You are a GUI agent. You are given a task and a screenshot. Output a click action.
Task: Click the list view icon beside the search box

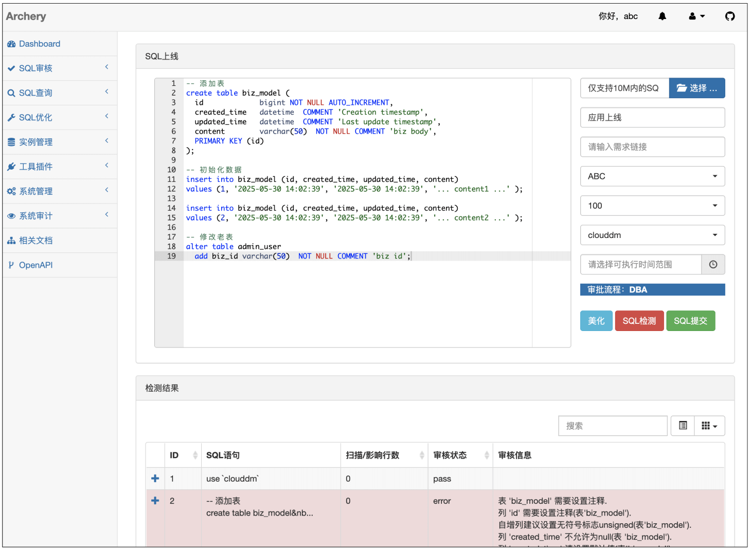683,426
